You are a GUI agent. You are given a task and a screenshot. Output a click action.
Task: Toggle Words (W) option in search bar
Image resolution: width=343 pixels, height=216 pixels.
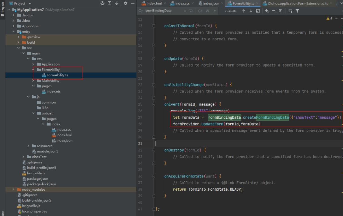tap(207, 11)
